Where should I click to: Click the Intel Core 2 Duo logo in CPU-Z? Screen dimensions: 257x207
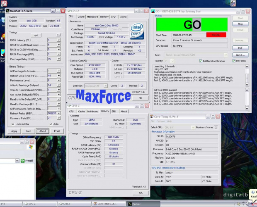point(137,31)
